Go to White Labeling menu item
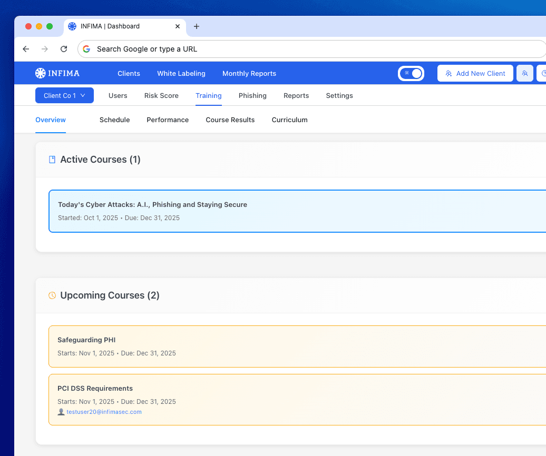This screenshot has width=546, height=456. 181,73
